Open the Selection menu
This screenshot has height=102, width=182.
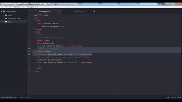pyautogui.click(x=17, y=7)
